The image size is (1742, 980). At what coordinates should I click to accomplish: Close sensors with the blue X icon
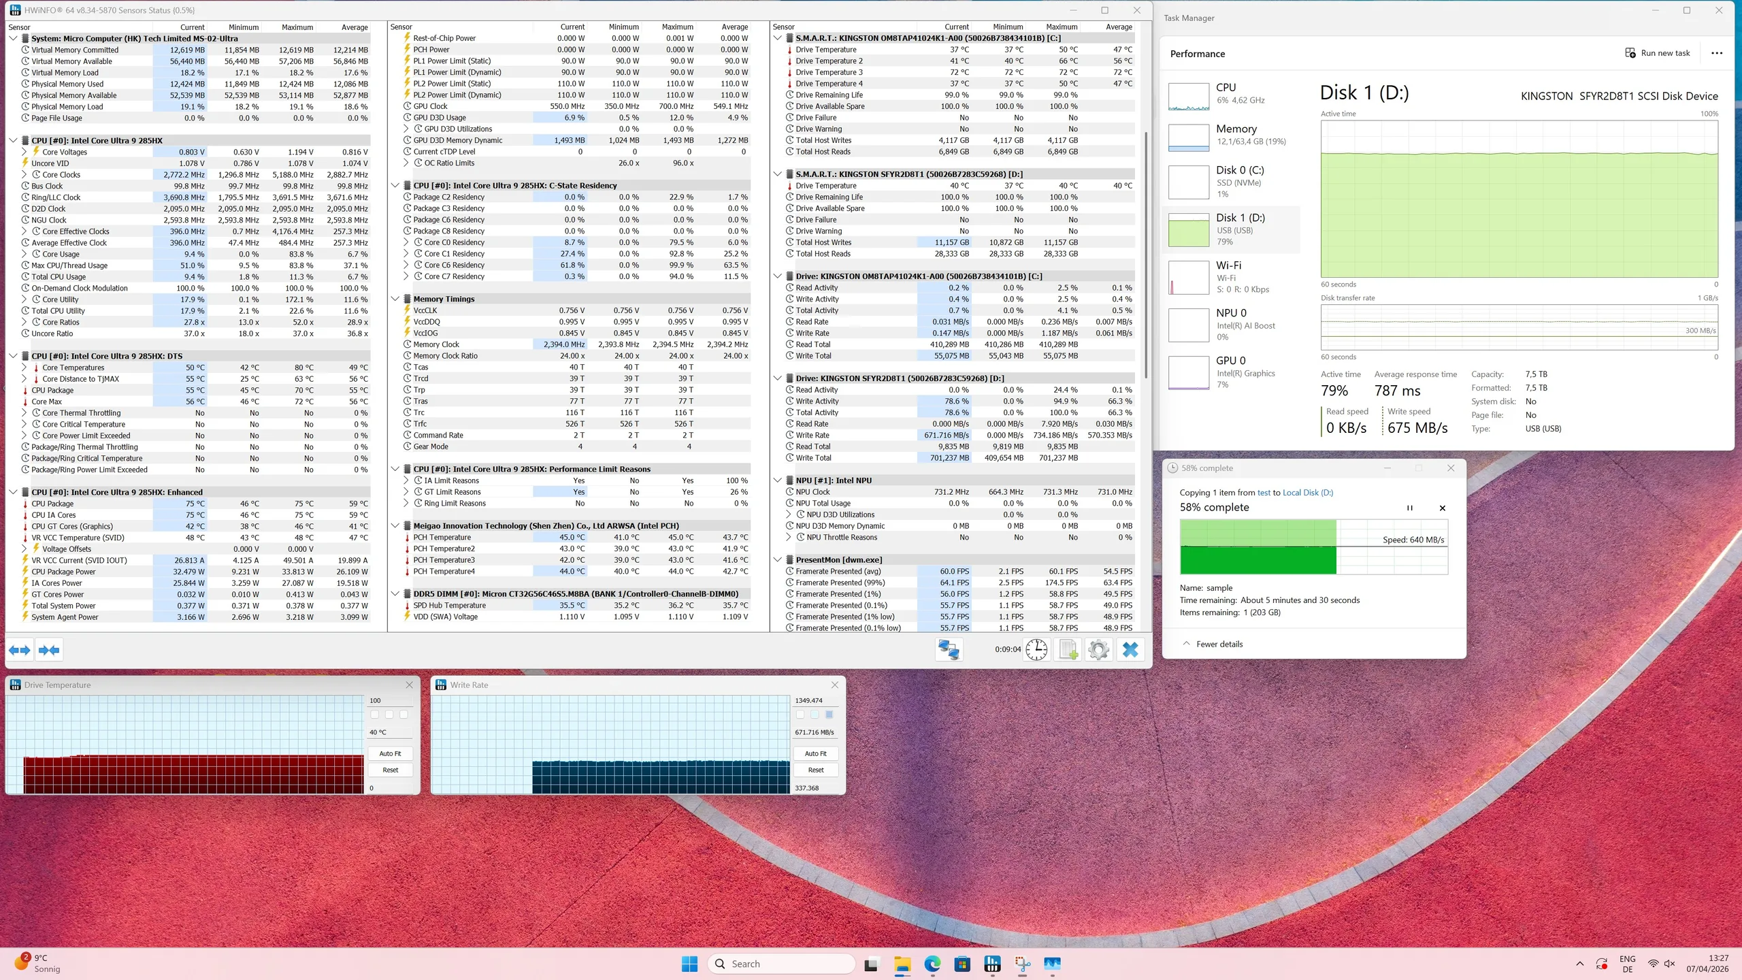click(x=1130, y=650)
